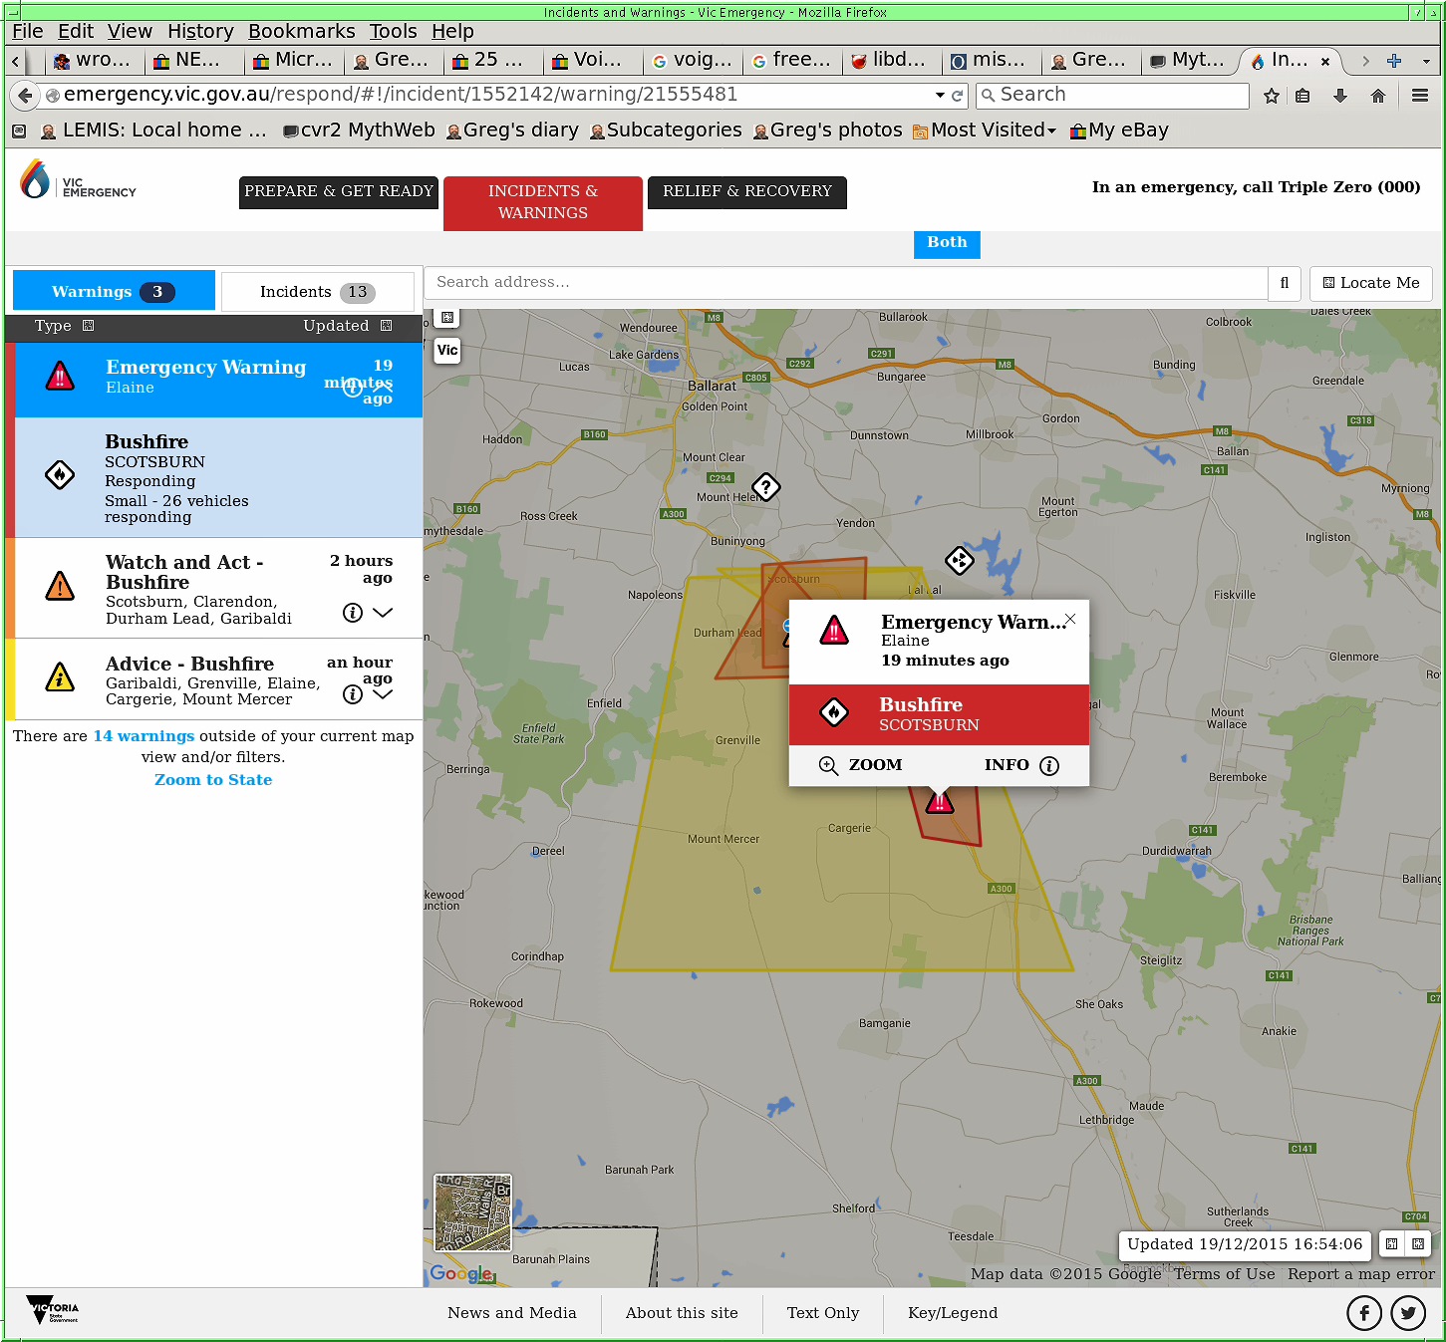Viewport: 1446px width, 1342px height.
Task: Click the Vic Emergency logo
Action: [x=78, y=181]
